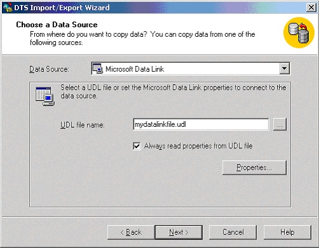Focus the UDL file name text field

pos(201,124)
